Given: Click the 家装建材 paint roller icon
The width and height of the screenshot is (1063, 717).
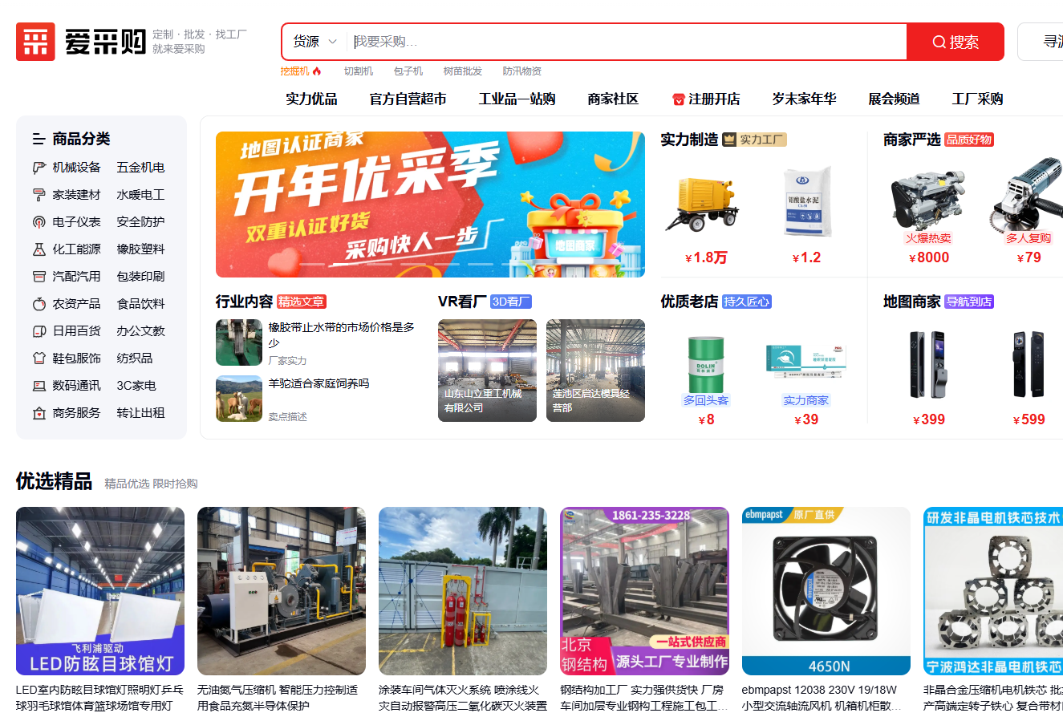Looking at the screenshot, I should pyautogui.click(x=39, y=195).
